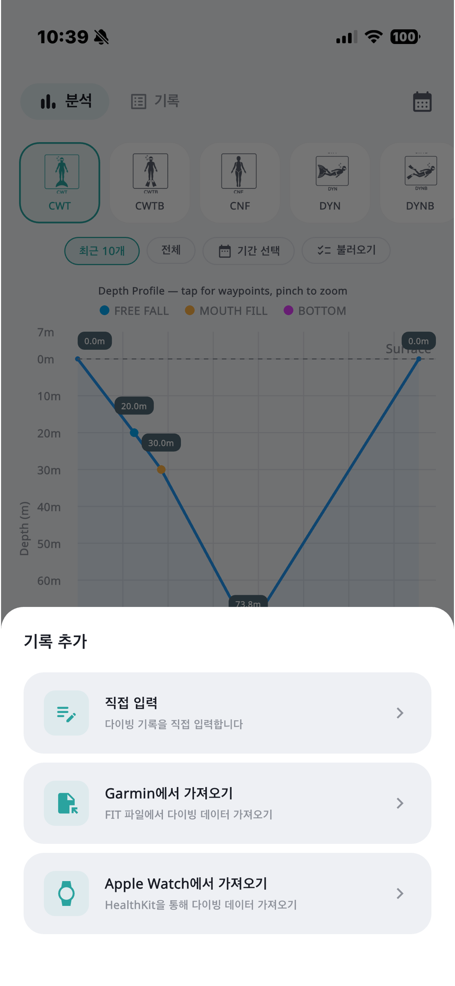
Task: Open the Garmin에서 가져오기 row chevron
Action: tap(400, 803)
